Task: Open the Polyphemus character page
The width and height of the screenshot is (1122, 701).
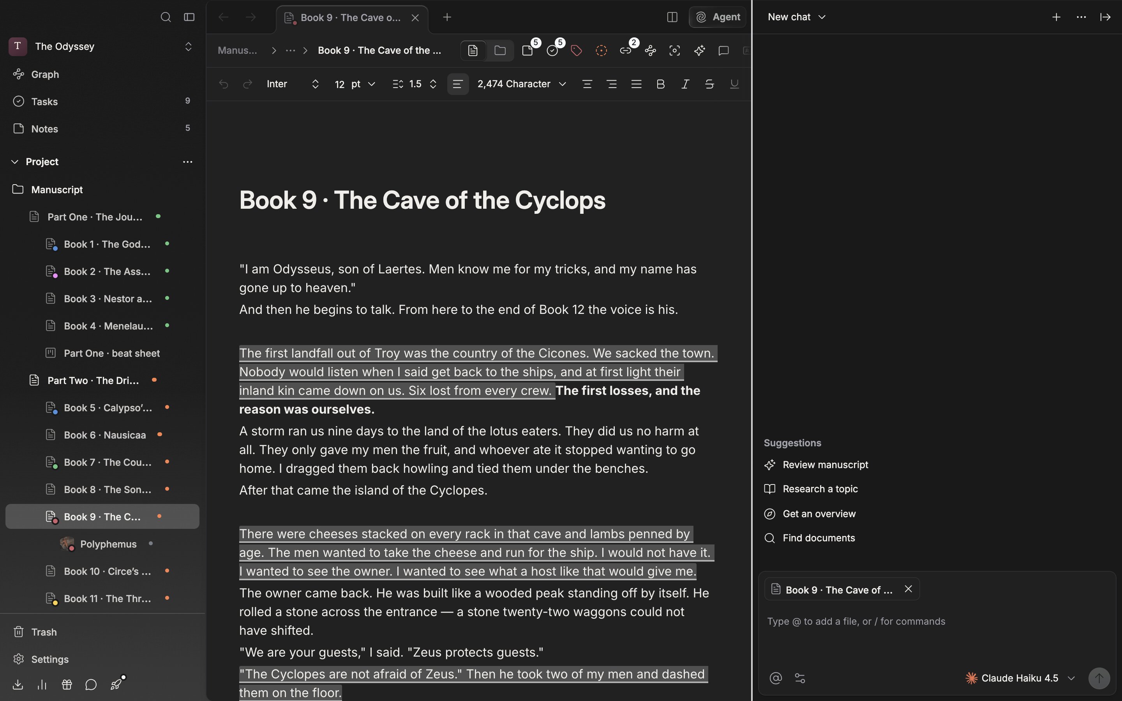Action: coord(102,544)
